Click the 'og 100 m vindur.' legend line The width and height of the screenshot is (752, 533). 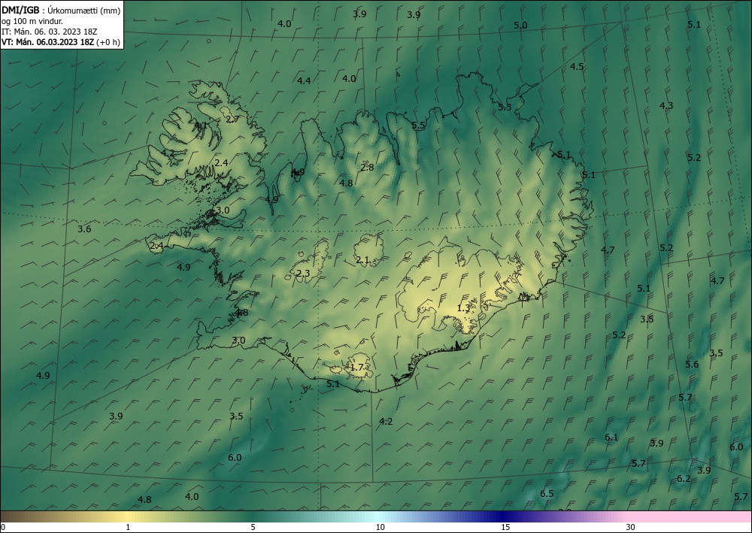click(32, 21)
